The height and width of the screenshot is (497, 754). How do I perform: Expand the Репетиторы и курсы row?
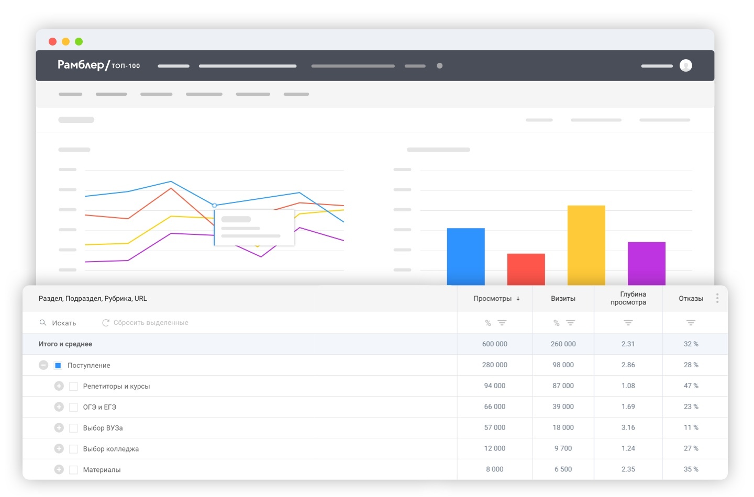tap(59, 386)
